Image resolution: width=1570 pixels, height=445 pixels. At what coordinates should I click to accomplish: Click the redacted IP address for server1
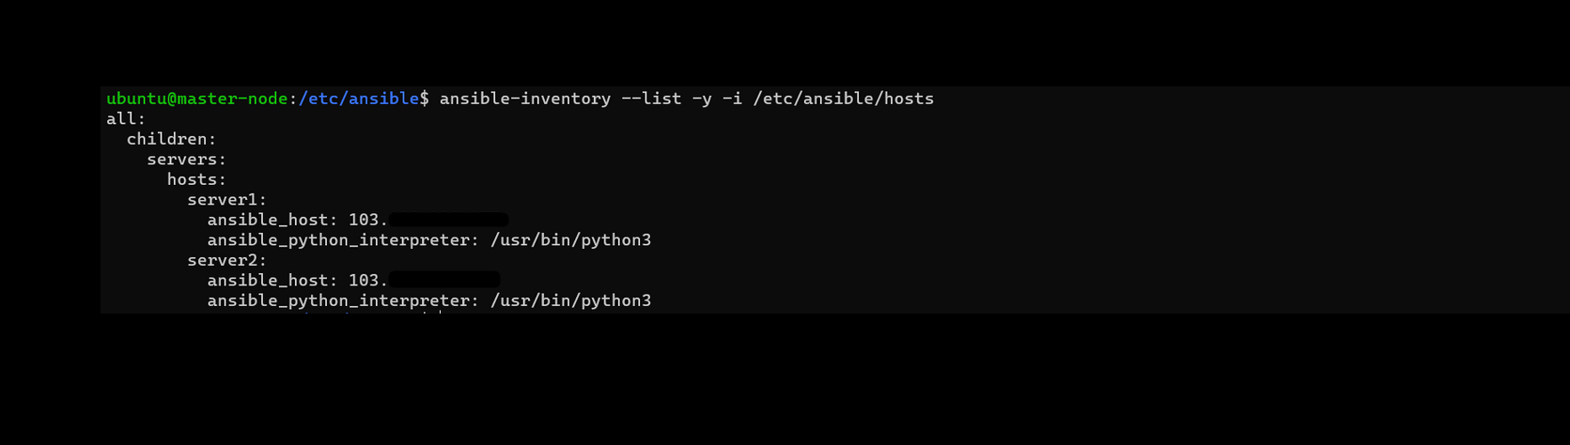point(448,220)
